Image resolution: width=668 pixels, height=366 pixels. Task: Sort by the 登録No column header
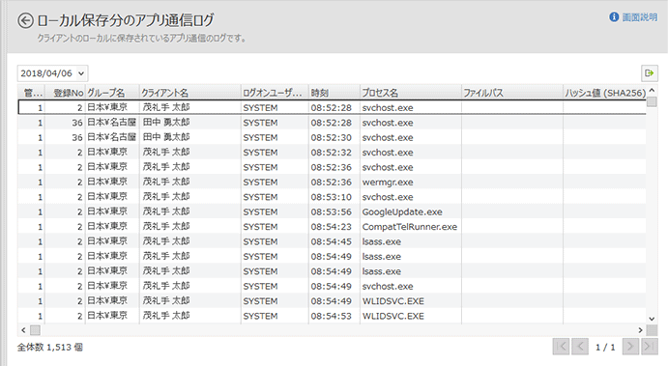pyautogui.click(x=65, y=93)
